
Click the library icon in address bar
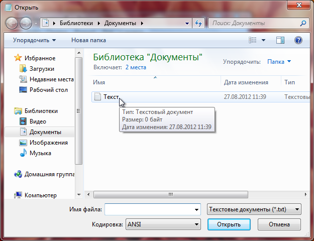tap(45, 23)
